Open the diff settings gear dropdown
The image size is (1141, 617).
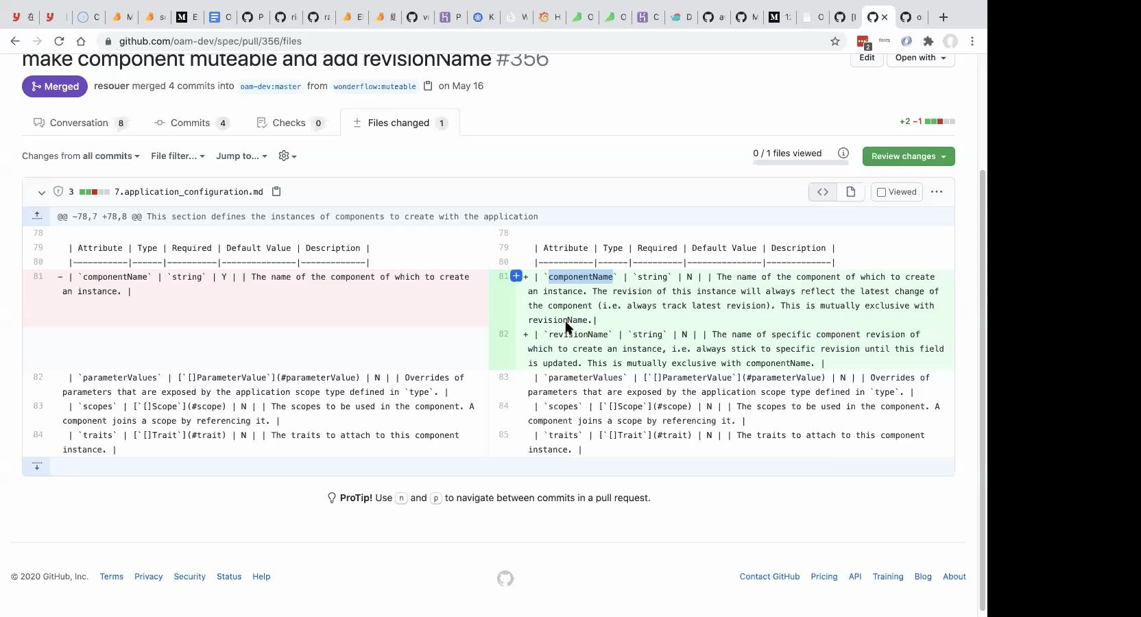pos(287,156)
